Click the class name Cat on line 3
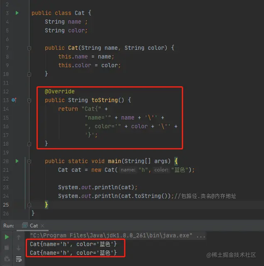 click(x=80, y=13)
